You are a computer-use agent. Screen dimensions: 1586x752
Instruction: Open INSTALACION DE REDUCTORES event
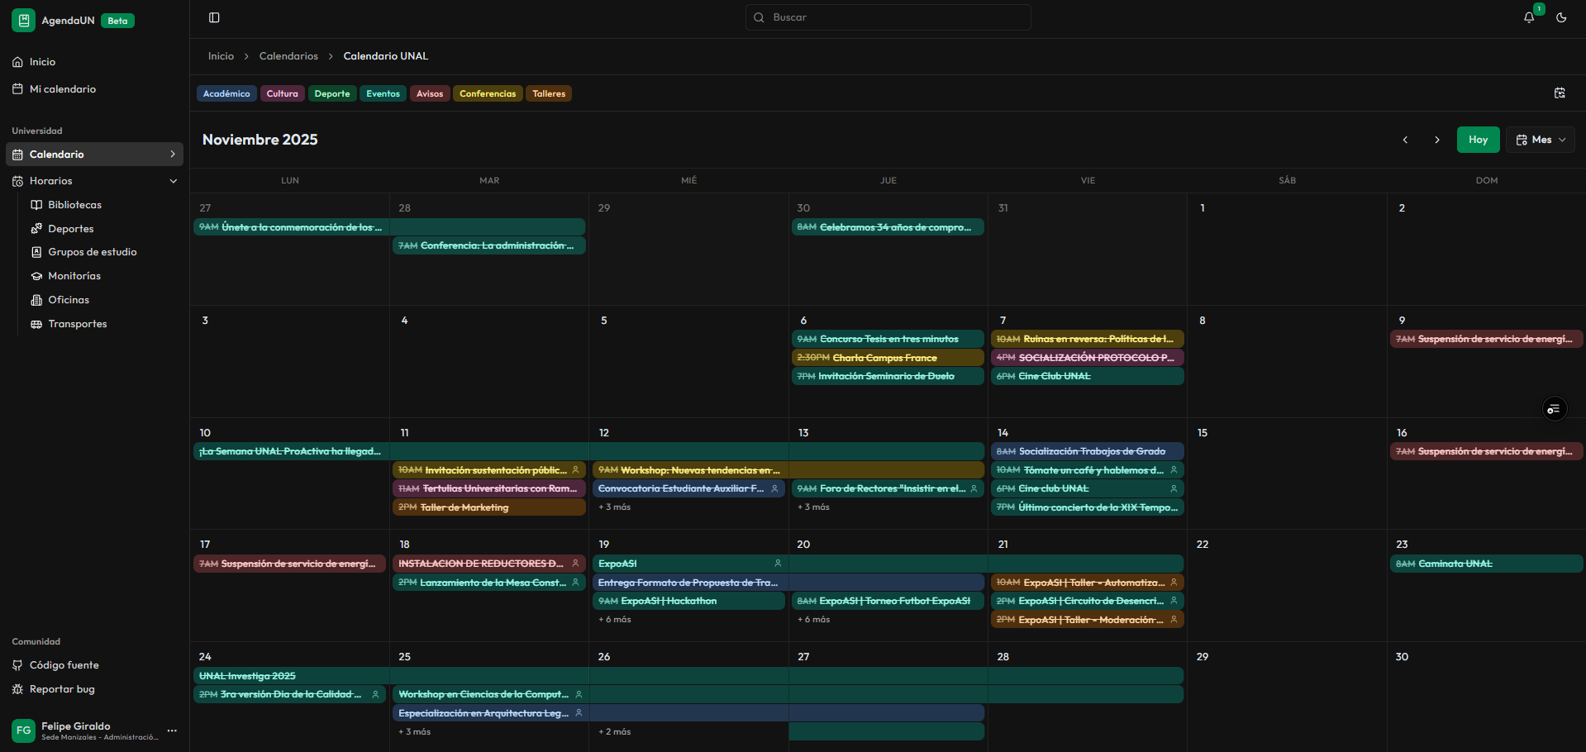[488, 564]
